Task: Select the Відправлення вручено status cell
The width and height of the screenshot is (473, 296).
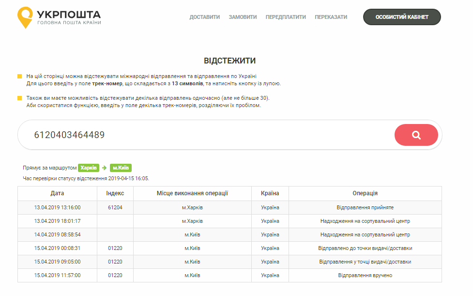Action: [365, 275]
